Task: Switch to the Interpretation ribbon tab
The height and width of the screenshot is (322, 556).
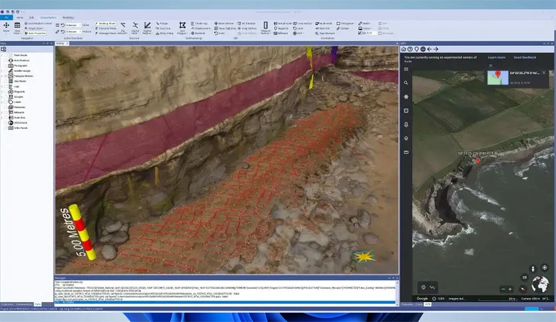Action: coord(49,17)
